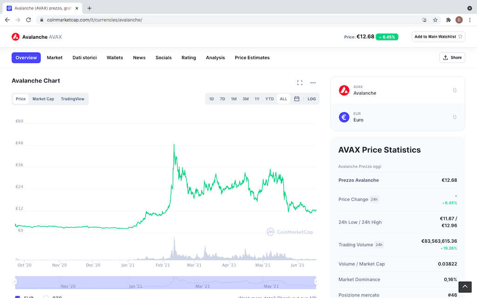Screen dimensions: 477x298
Task: Click the browser forward arrow
Action: pyautogui.click(x=18, y=20)
